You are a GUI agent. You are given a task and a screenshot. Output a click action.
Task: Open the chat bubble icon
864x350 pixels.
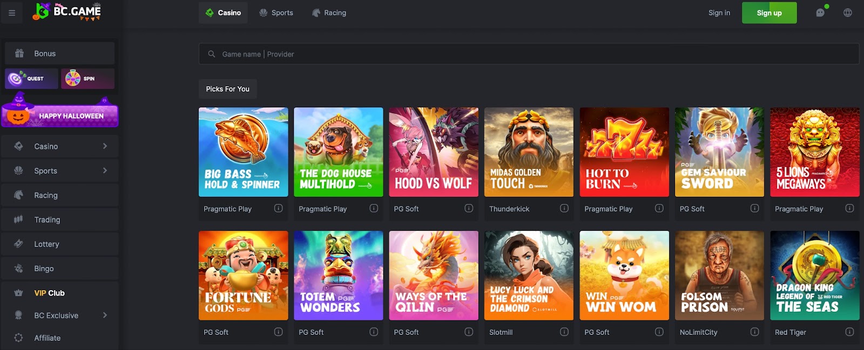coord(820,13)
